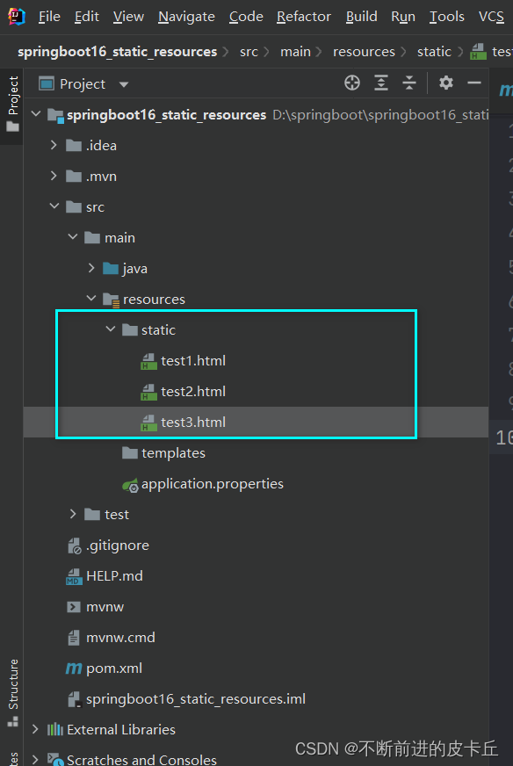Select the templates folder icon
The image size is (513, 766).
click(130, 453)
